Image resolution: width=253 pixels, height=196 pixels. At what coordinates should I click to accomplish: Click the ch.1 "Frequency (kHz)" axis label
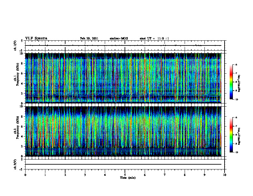tap(18, 74)
